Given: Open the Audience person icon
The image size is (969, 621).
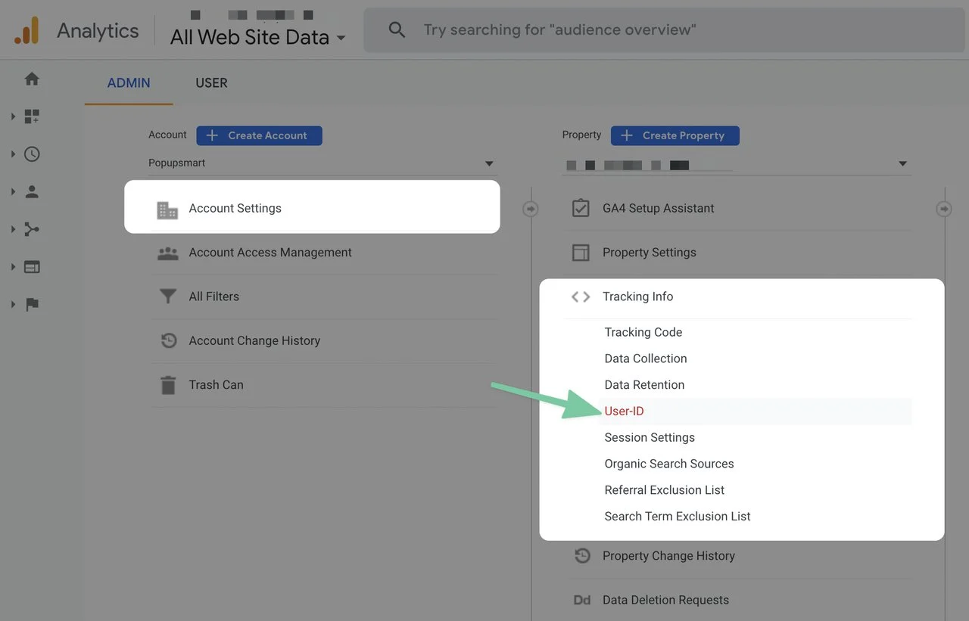Looking at the screenshot, I should 32,192.
